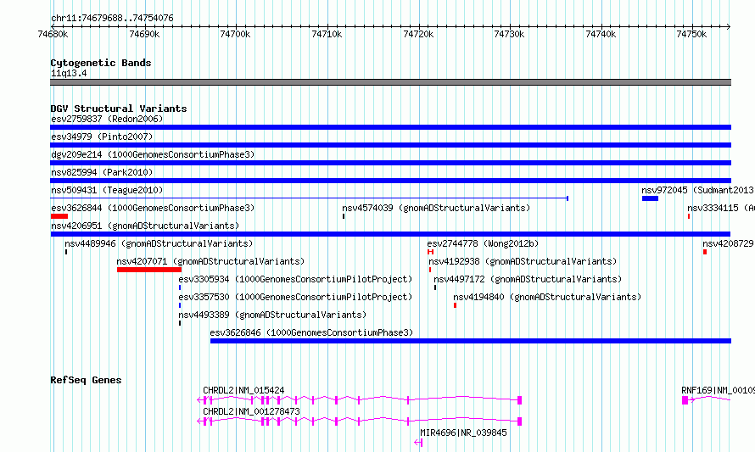This screenshot has width=755, height=452.
Task: Click the 74690k ruler tick label
Action: (144, 34)
